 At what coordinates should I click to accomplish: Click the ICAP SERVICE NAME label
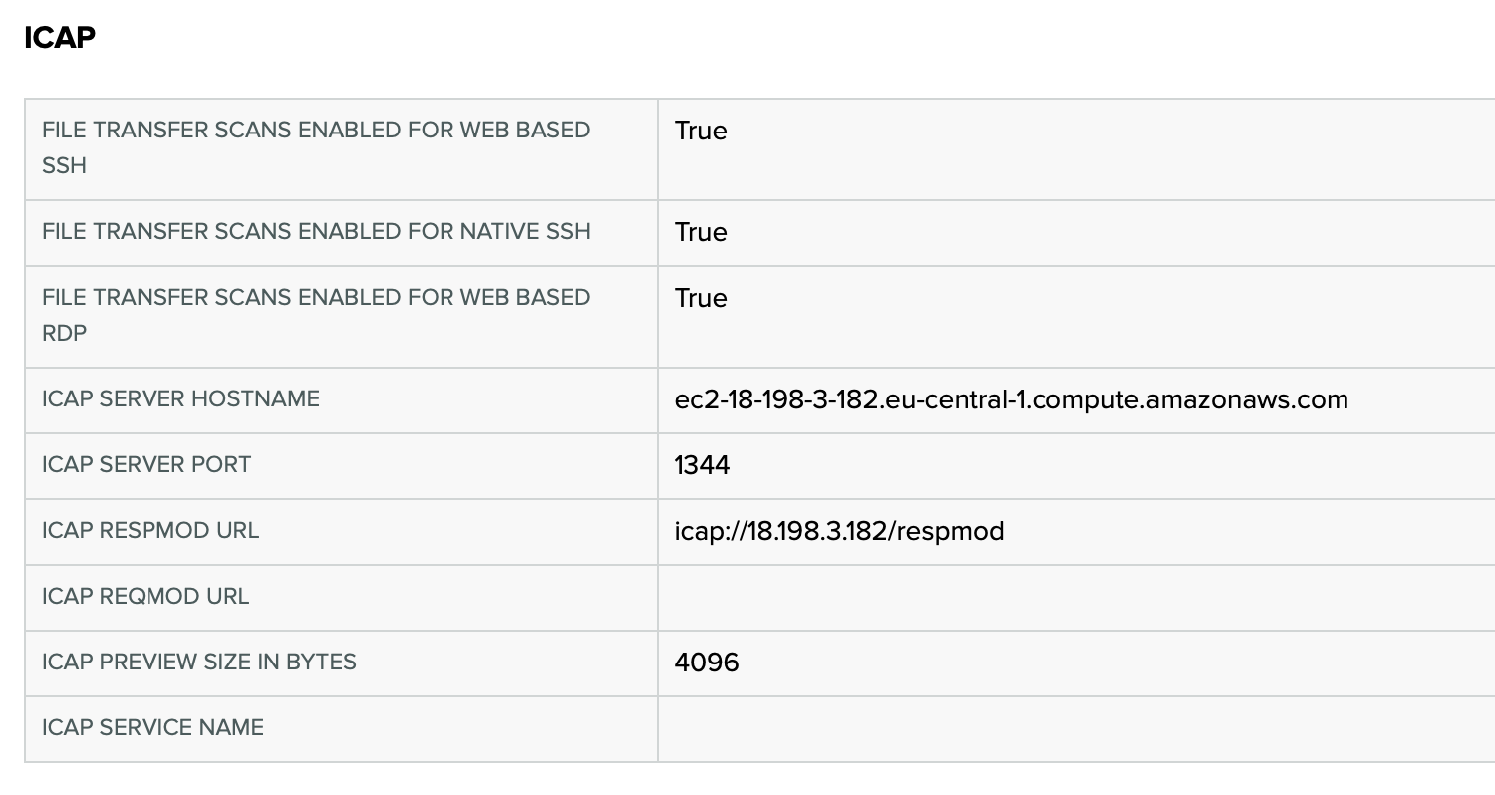[x=152, y=727]
